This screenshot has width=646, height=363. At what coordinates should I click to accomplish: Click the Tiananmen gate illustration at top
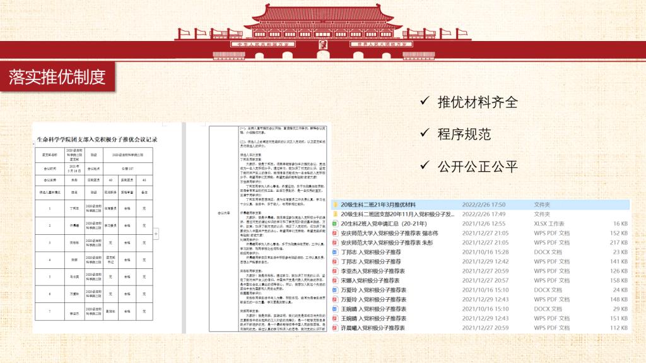point(322,25)
